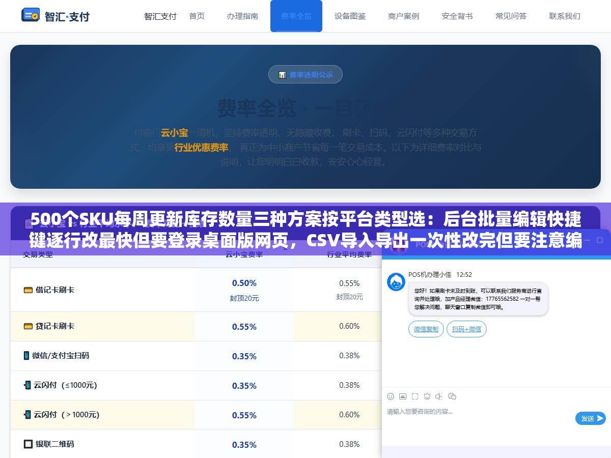Screen dimensions: 611x458
Task: Click the 智汇支付 text in the navbar
Action: pyautogui.click(x=160, y=16)
